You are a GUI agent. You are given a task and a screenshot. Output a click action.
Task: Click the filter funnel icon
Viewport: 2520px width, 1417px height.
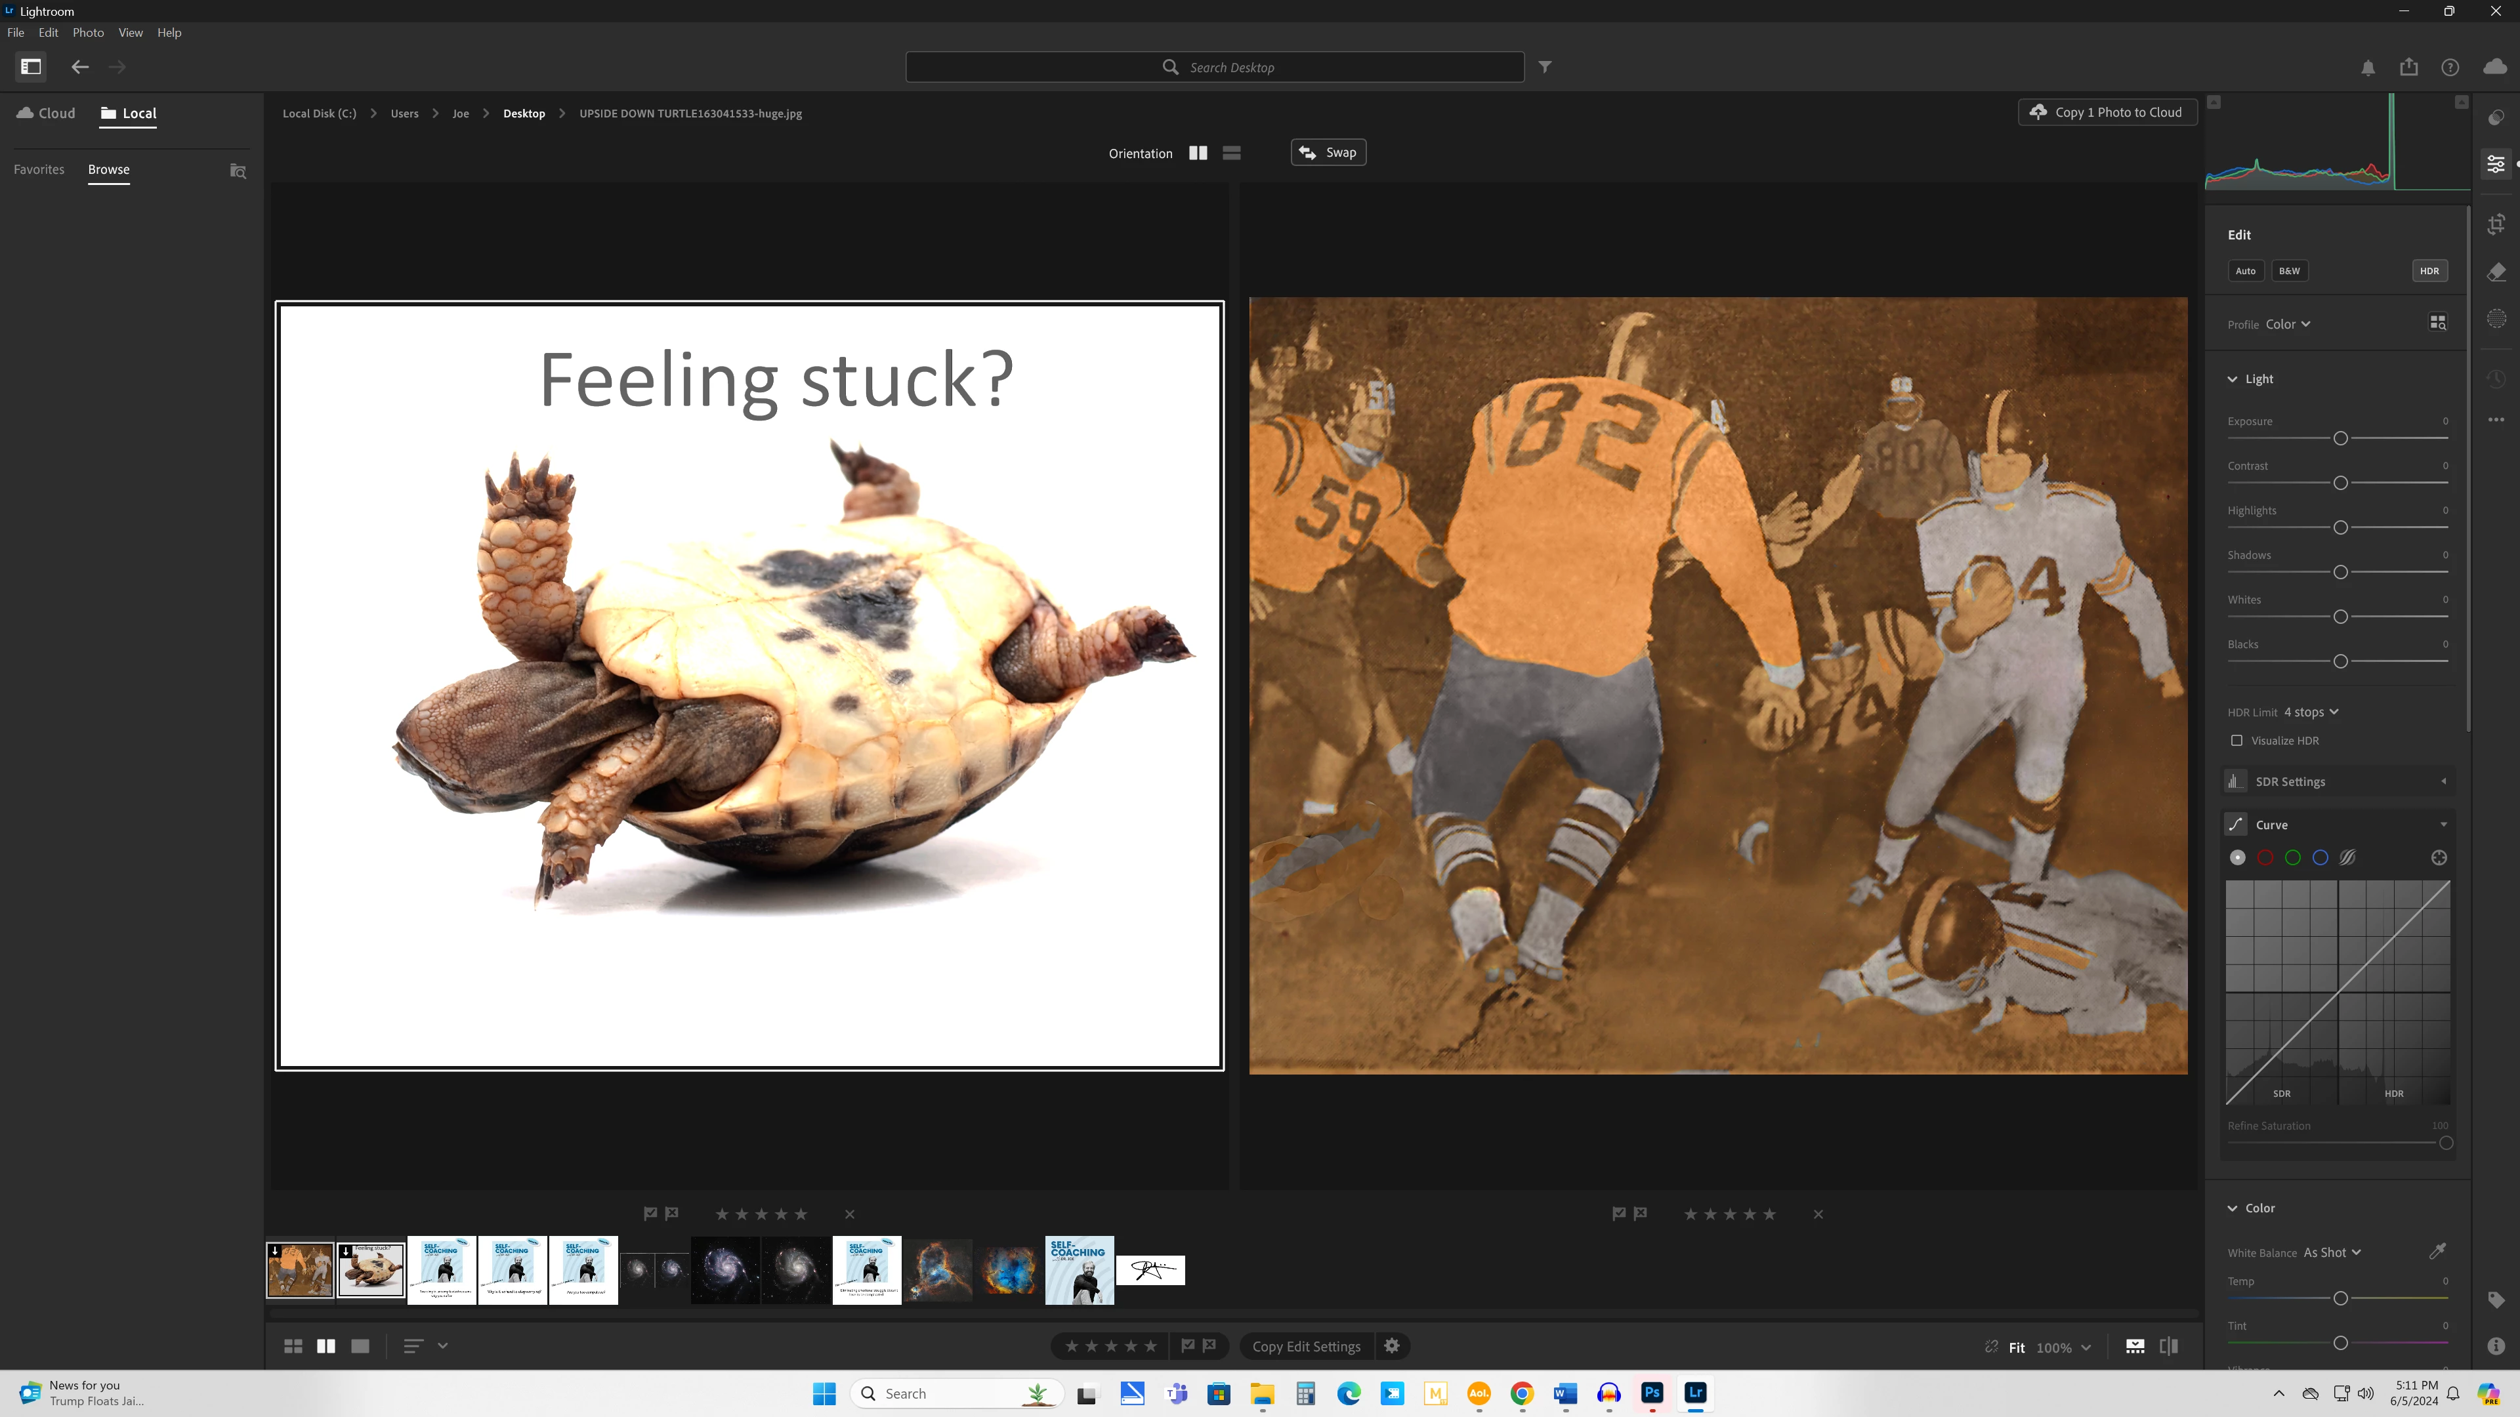click(1545, 66)
